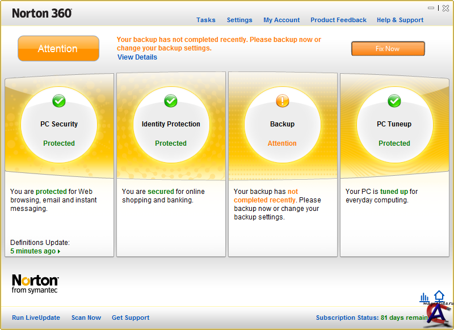Click the Norton from Symantec logo

point(35,284)
